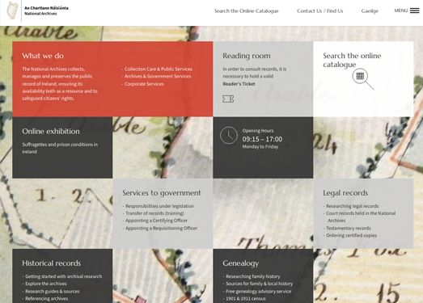Screen dimensions: 423x303
Task: Open Corporate Services link
Action: coord(144,84)
